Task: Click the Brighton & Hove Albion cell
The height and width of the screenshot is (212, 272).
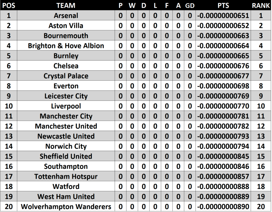Action: [66, 46]
